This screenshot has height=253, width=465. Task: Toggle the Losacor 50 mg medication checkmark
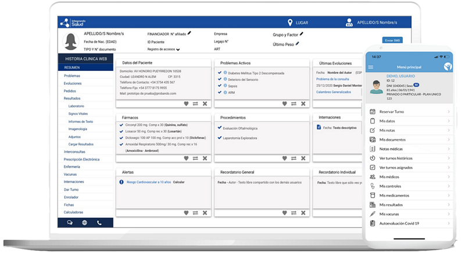[x=121, y=132]
